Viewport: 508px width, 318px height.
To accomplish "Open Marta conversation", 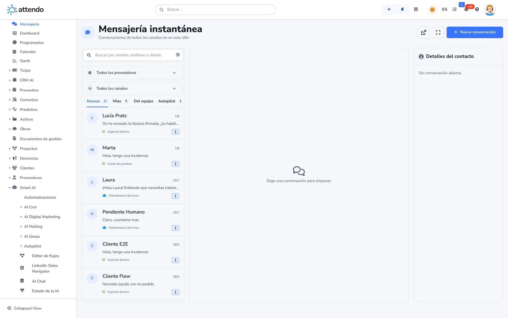I will (x=133, y=155).
